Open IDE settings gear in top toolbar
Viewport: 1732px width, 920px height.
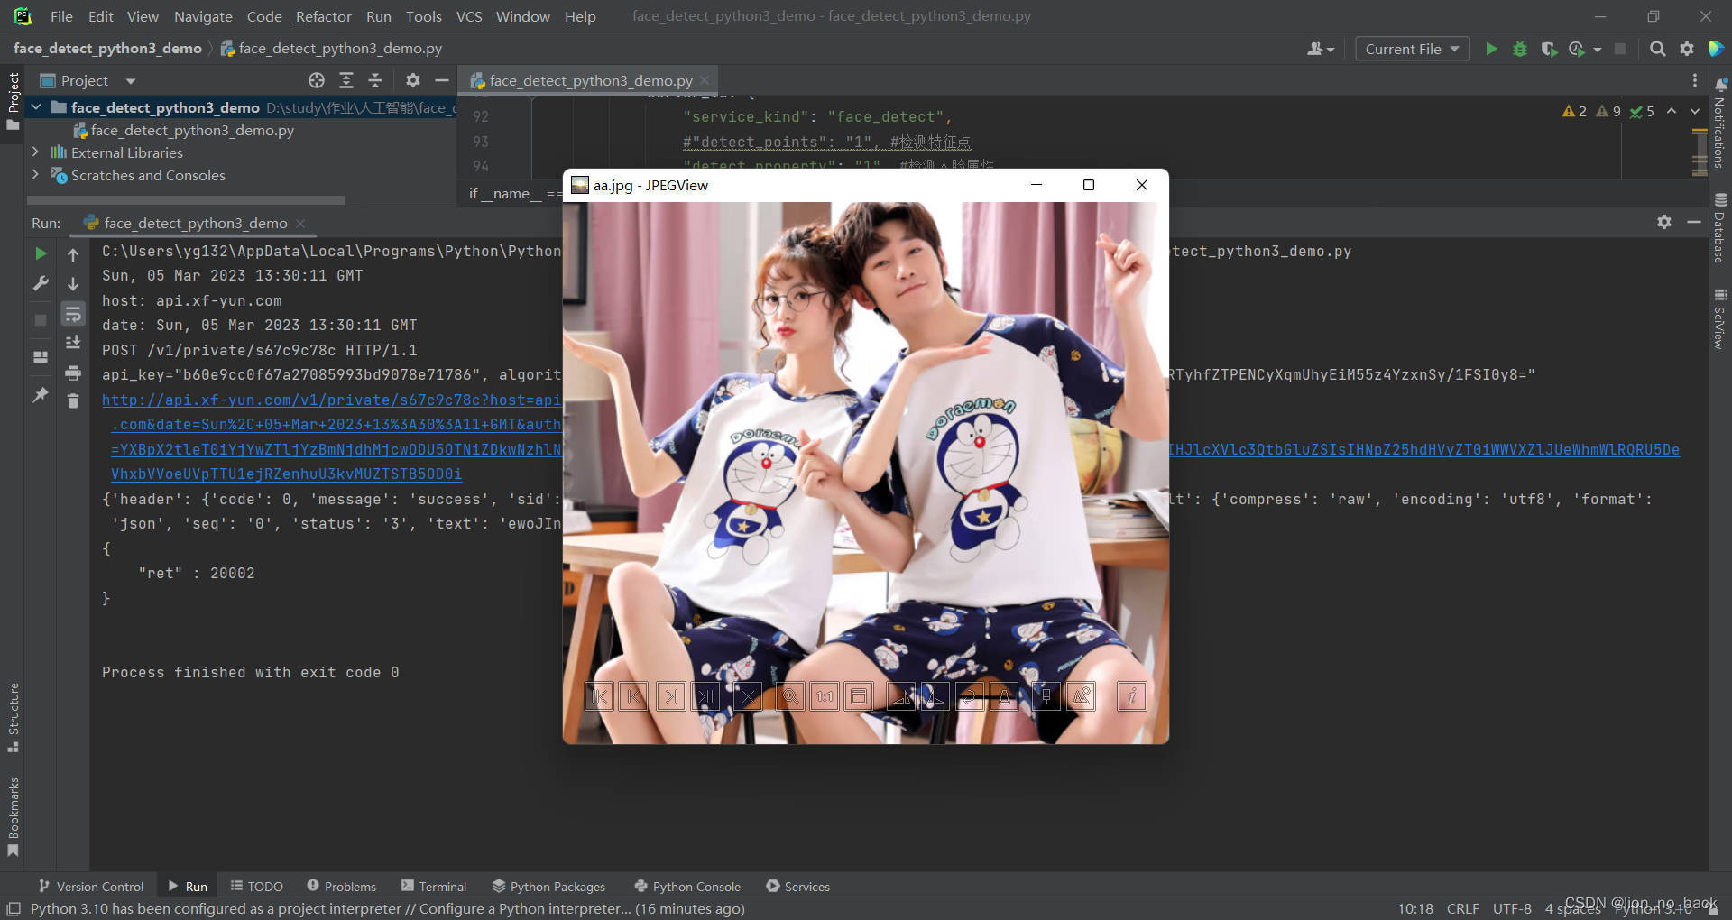coord(1687,49)
